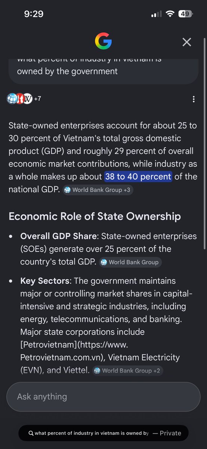Image resolution: width=207 pixels, height=449 pixels.
Task: Tap the vertical scrollbar on right edge
Action: 204,144
